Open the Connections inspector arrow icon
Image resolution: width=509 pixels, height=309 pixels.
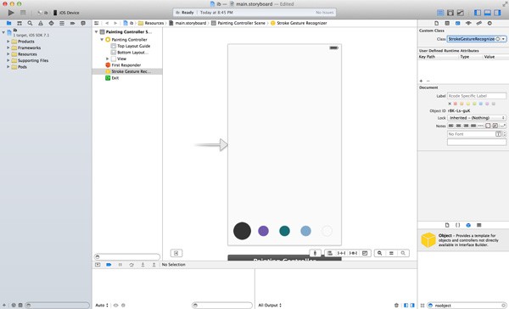click(489, 24)
